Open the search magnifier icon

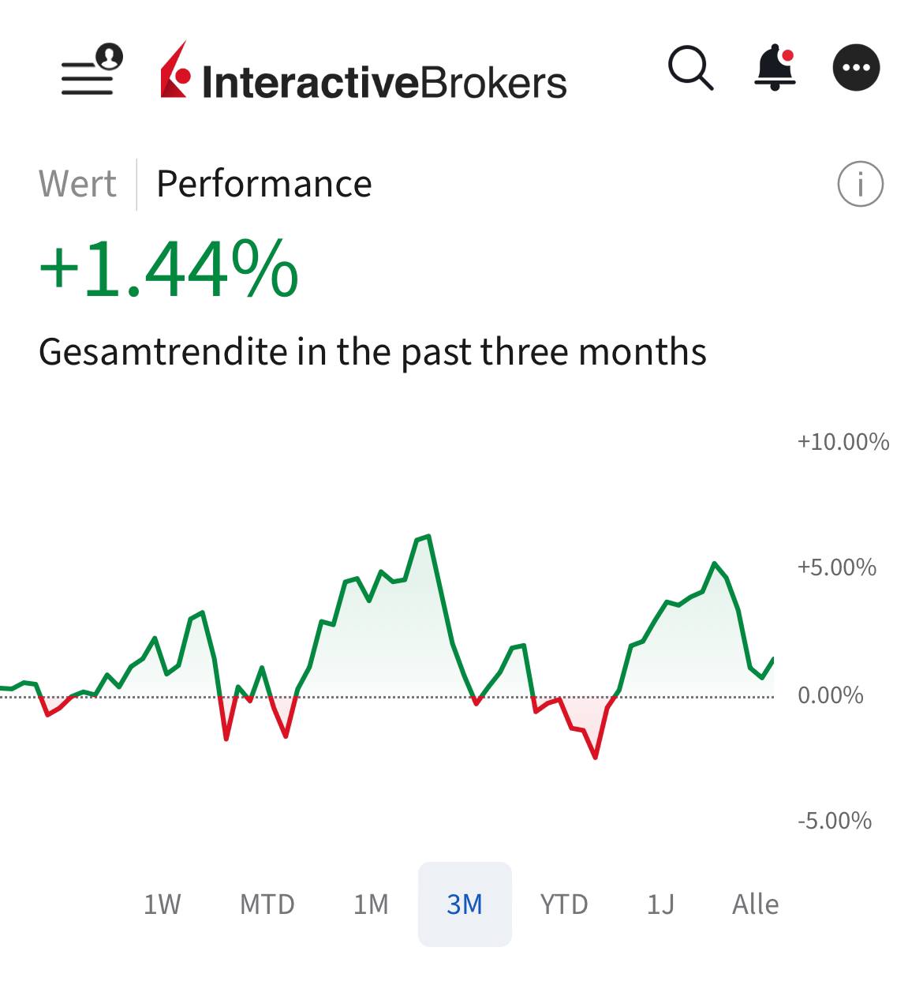(690, 69)
